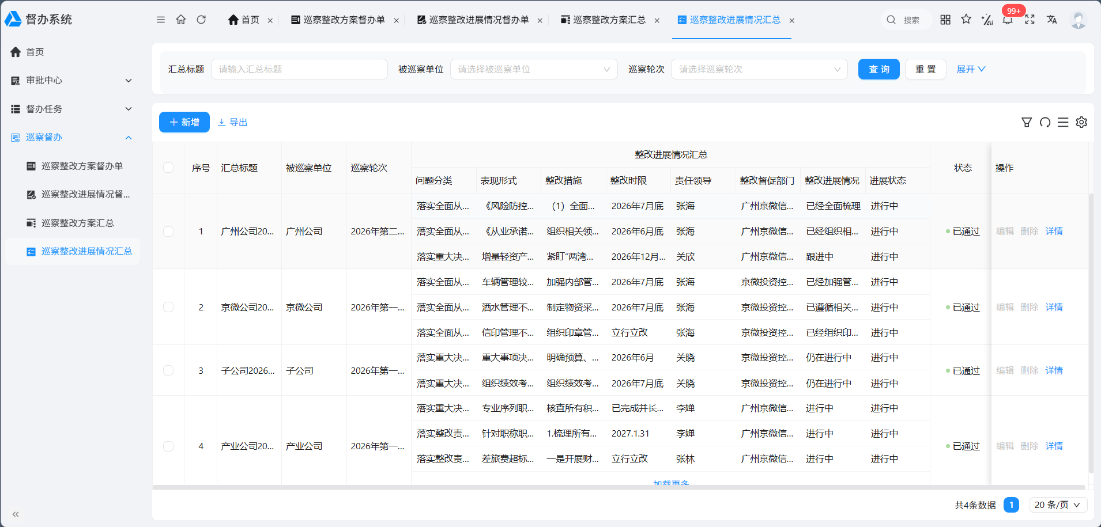
Task: Expand the 审批中心 sidebar menu
Action: [x=72, y=80]
